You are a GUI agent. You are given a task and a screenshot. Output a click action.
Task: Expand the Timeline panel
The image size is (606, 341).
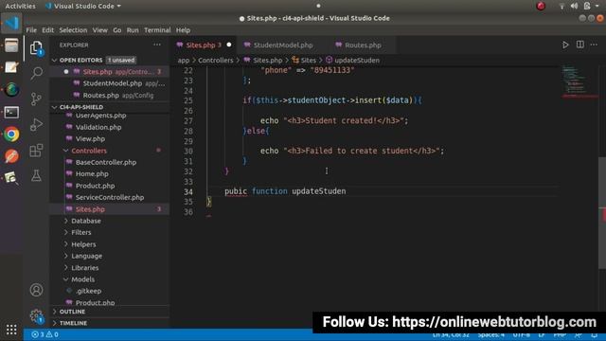[55, 323]
